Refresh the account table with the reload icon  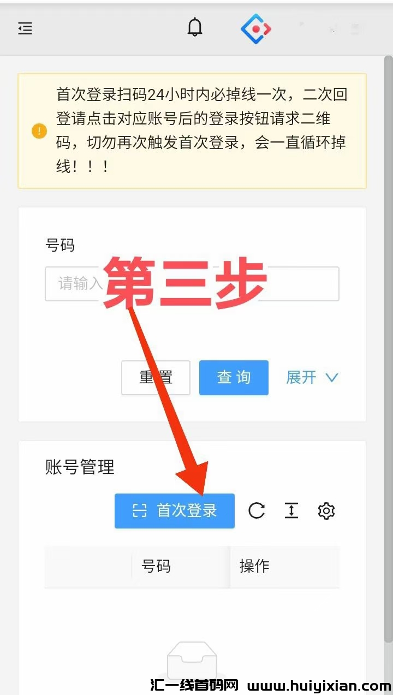click(257, 511)
